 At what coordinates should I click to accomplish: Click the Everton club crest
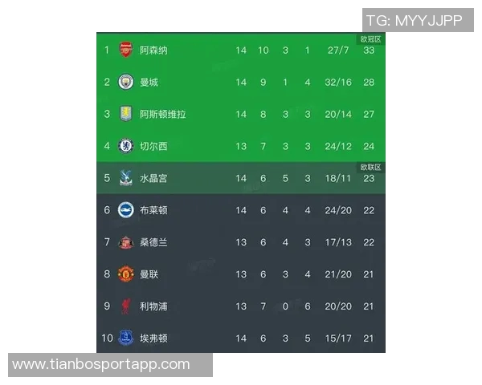125,338
